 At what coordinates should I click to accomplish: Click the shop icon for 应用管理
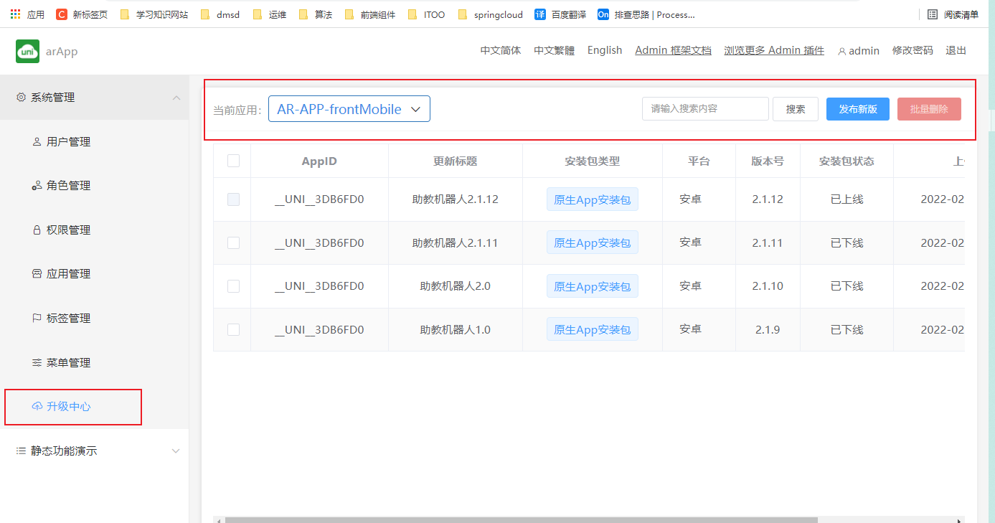click(37, 274)
